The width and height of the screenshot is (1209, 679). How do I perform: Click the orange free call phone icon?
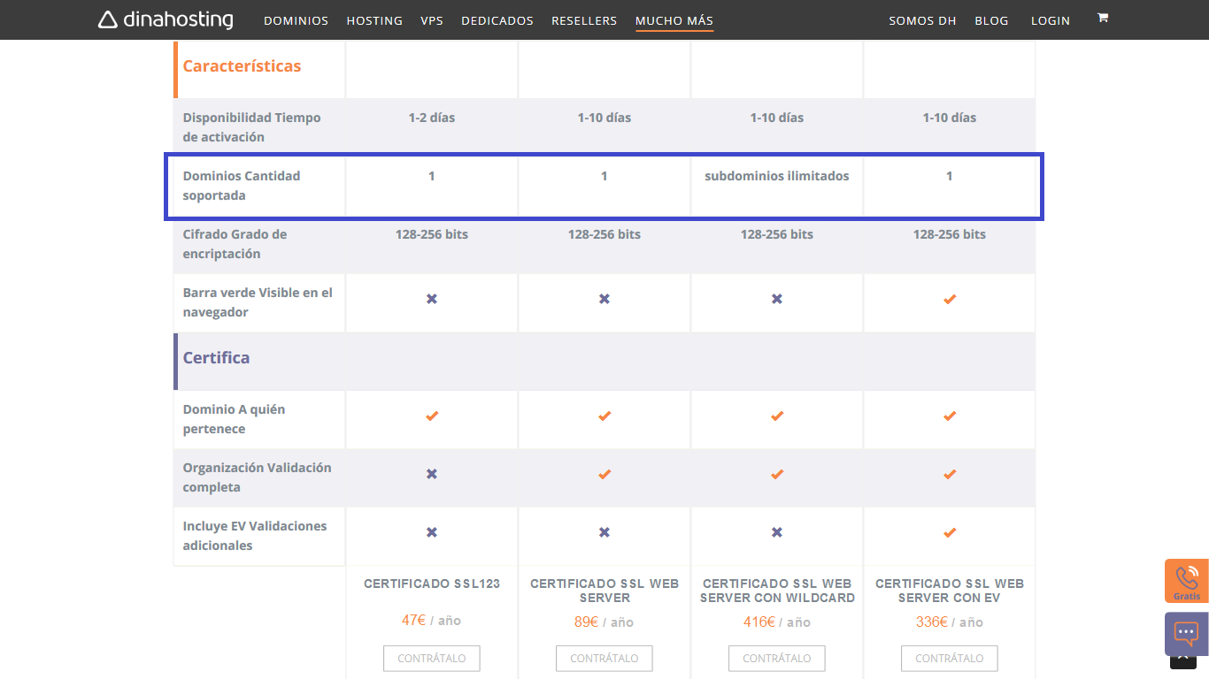(1186, 580)
